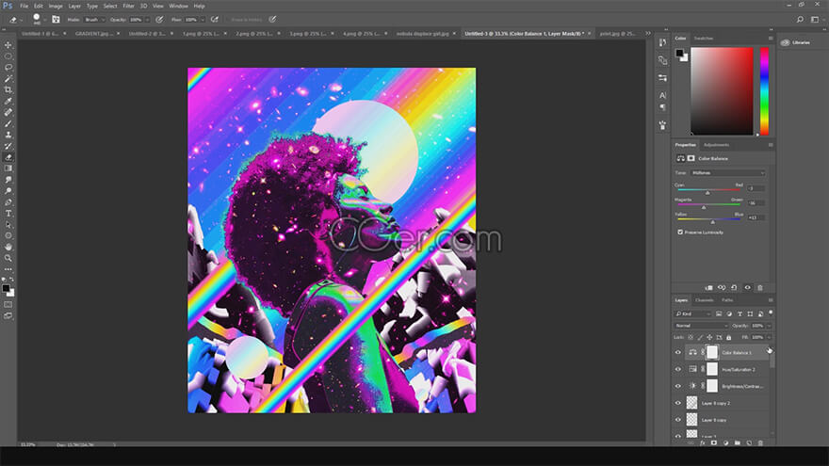Select the Crop tool
The height and width of the screenshot is (466, 829).
[8, 89]
